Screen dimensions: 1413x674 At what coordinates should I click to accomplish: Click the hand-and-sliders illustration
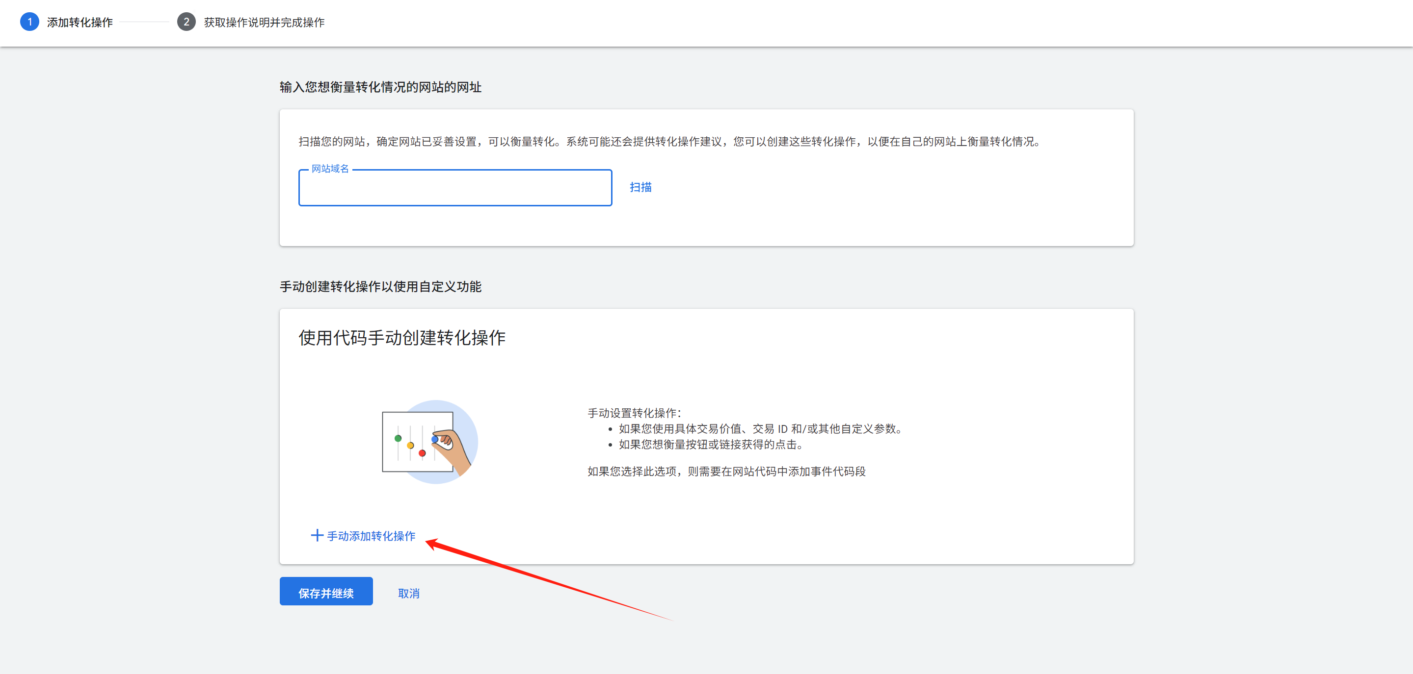pos(430,442)
